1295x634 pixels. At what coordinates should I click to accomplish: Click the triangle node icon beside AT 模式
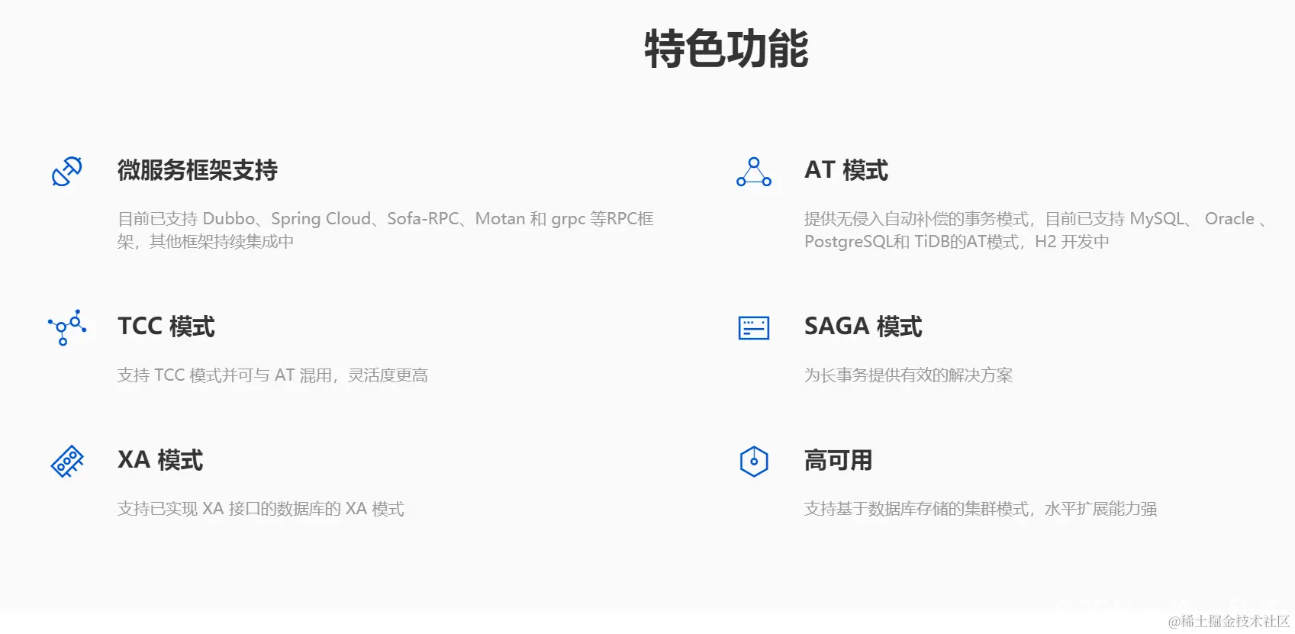point(754,172)
